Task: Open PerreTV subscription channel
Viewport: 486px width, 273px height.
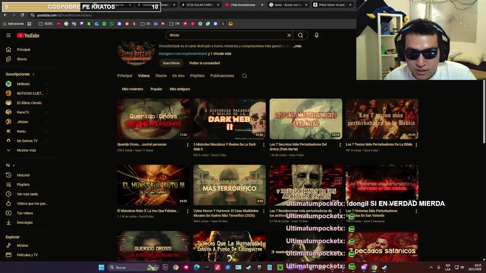Action: (24, 112)
